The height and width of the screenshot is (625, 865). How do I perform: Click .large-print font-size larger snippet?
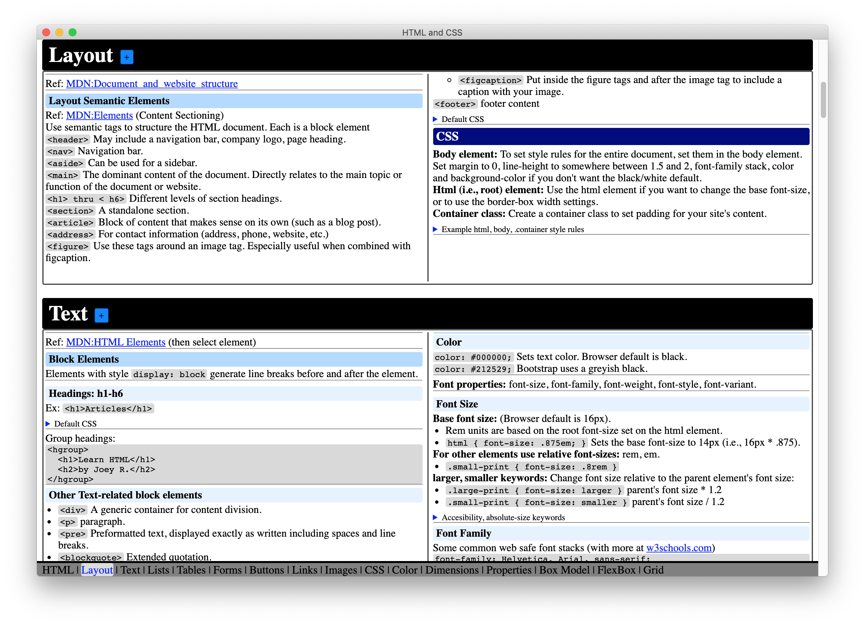pyautogui.click(x=535, y=491)
